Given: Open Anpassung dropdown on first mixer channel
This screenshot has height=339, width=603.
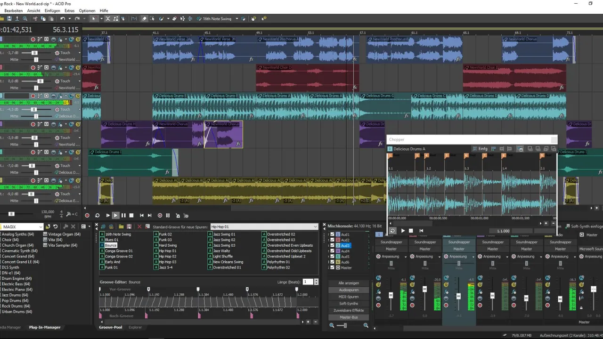Looking at the screenshot, I should coord(407,257).
